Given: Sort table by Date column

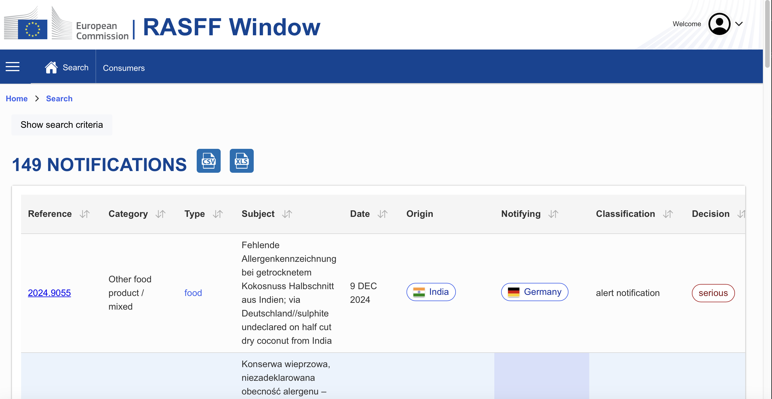Looking at the screenshot, I should pyautogui.click(x=383, y=214).
